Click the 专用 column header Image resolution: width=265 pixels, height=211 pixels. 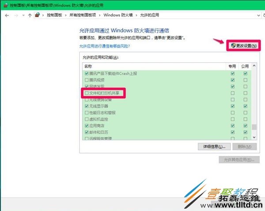[232, 66]
